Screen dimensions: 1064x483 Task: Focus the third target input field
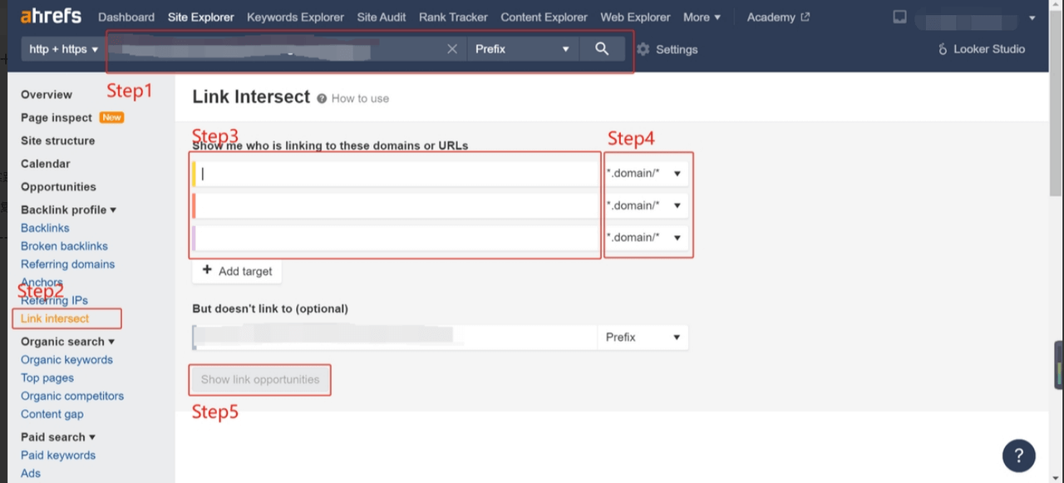[x=396, y=237]
